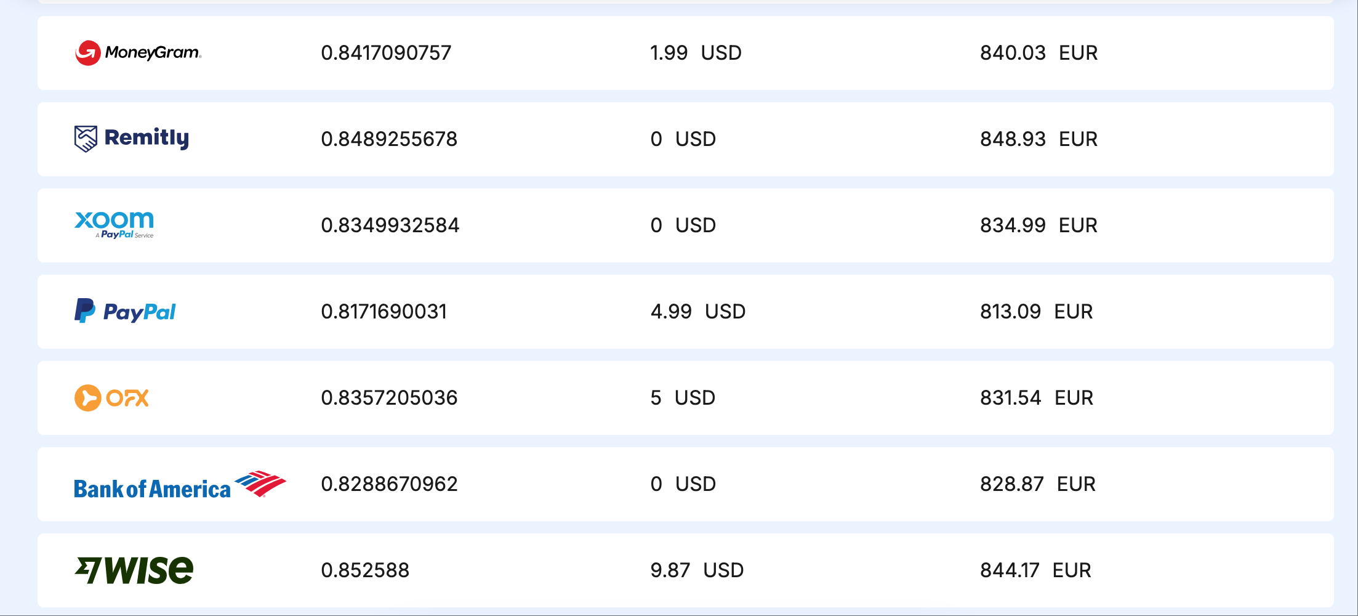Click the MoneyGram logo

[138, 53]
